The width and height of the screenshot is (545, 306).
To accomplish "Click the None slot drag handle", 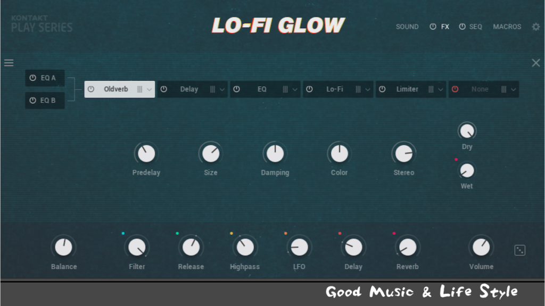I will (503, 89).
